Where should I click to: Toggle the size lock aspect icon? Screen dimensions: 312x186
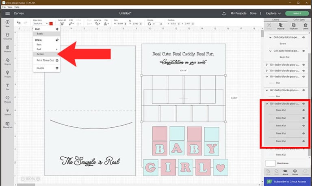(130, 21)
